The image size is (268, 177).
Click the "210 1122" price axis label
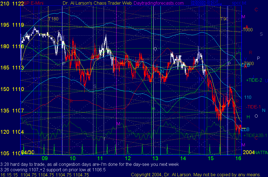coord(12,4)
